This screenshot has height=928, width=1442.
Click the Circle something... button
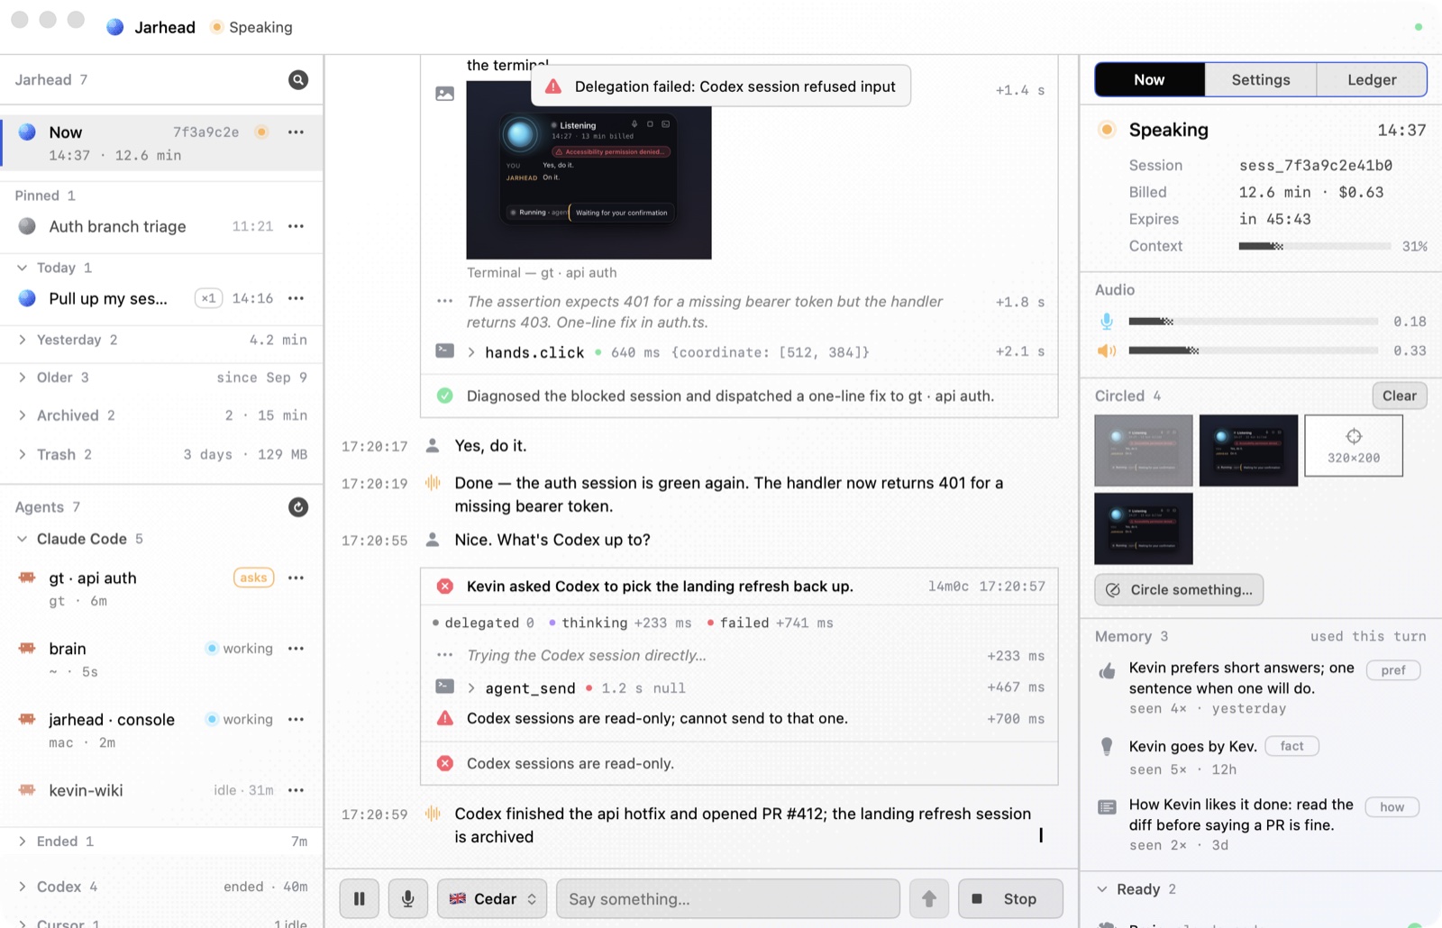1179,589
